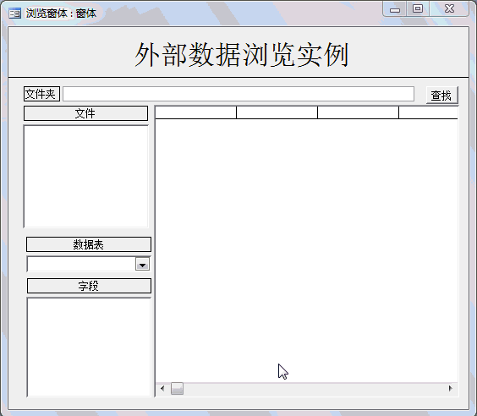Click the 查找 search button
The width and height of the screenshot is (477, 416).
[441, 96]
